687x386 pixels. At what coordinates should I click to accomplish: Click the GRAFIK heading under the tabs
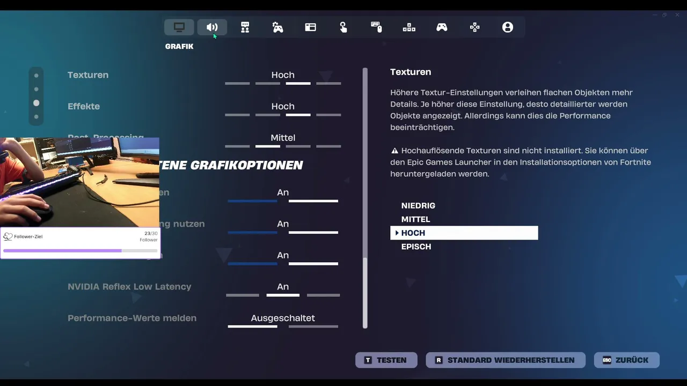(x=179, y=47)
